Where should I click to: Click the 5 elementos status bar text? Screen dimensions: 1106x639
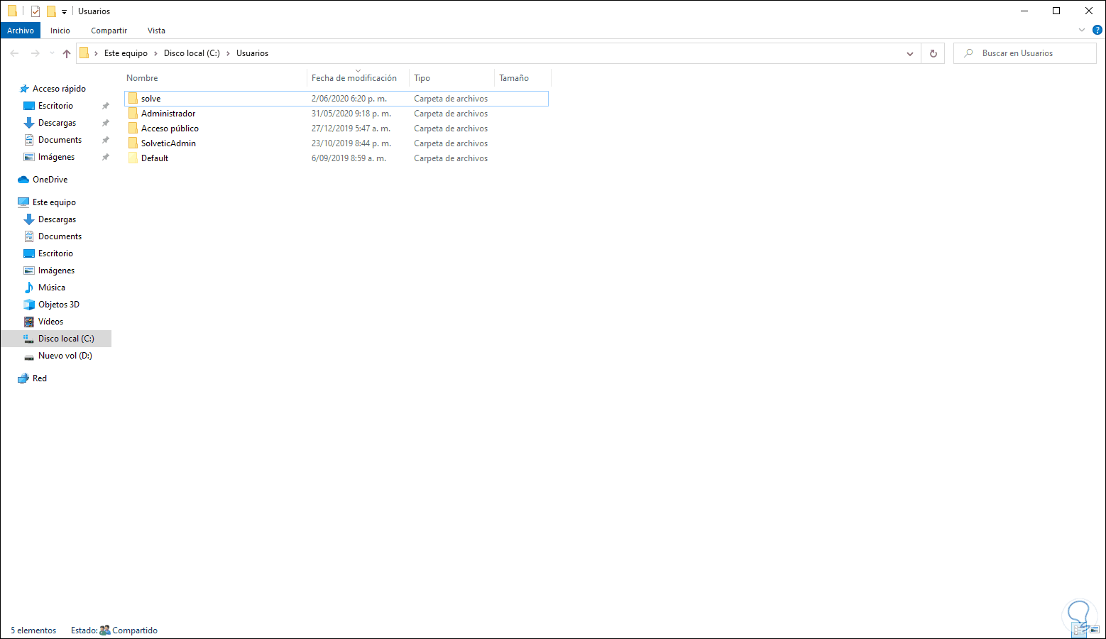point(33,630)
